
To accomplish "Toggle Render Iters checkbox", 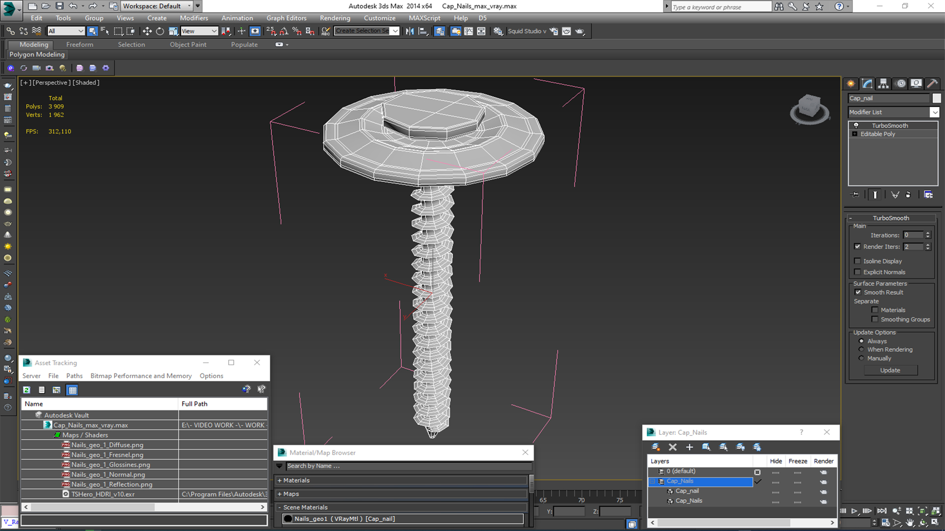I will pos(857,246).
